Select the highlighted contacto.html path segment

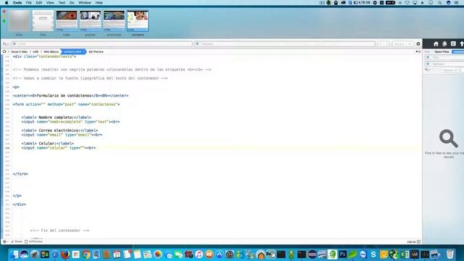coord(72,51)
